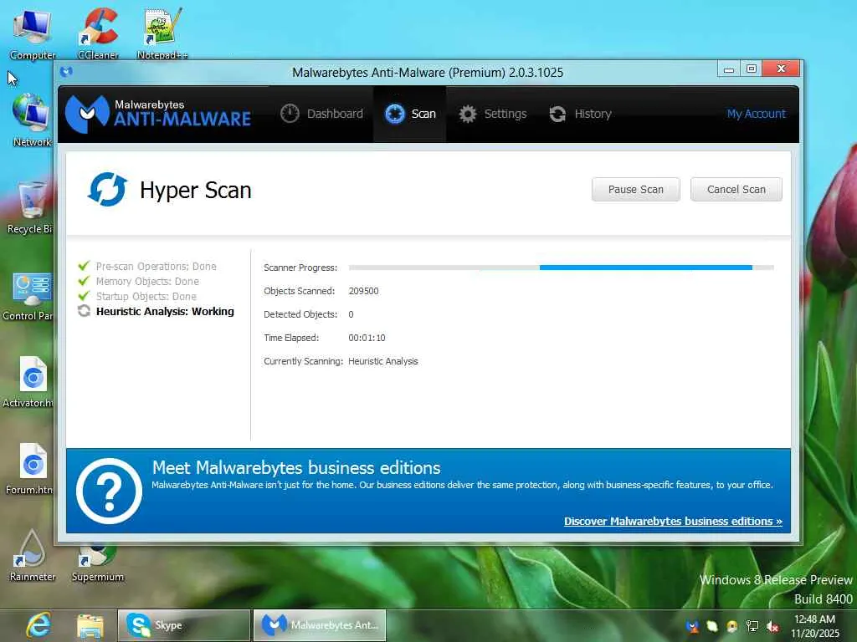The height and width of the screenshot is (642, 857).
Task: Open the Forum.htm desktop file
Action: click(x=31, y=468)
